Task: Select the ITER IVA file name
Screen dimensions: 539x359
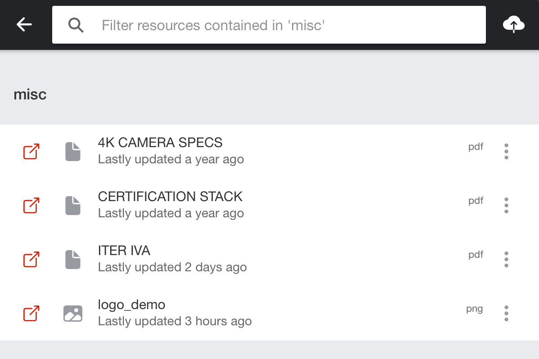Action: coord(124,251)
